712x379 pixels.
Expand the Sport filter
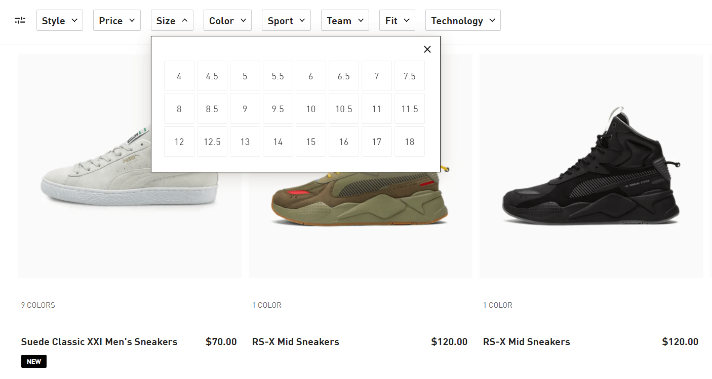click(286, 21)
